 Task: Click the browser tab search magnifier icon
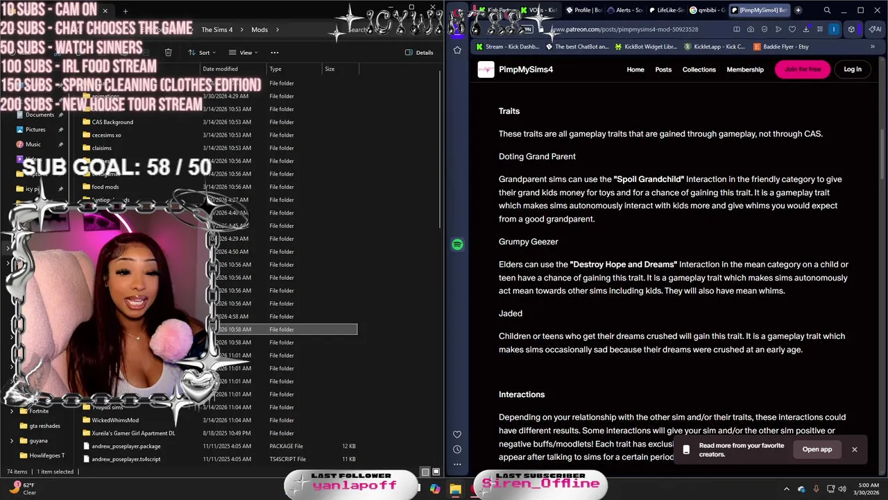tap(827, 10)
